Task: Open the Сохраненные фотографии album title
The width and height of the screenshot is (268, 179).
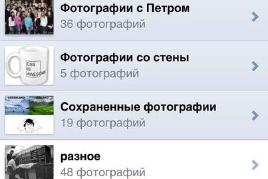Action: [138, 107]
